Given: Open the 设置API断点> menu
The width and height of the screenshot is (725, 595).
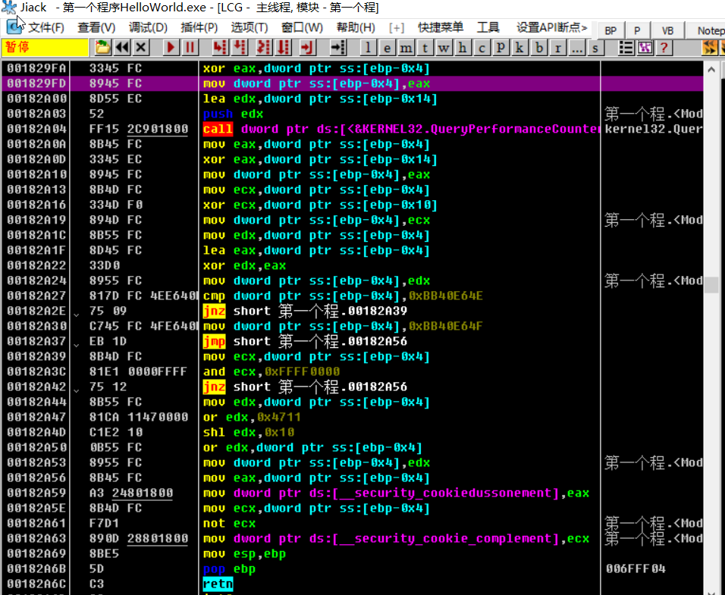Looking at the screenshot, I should tap(551, 28).
